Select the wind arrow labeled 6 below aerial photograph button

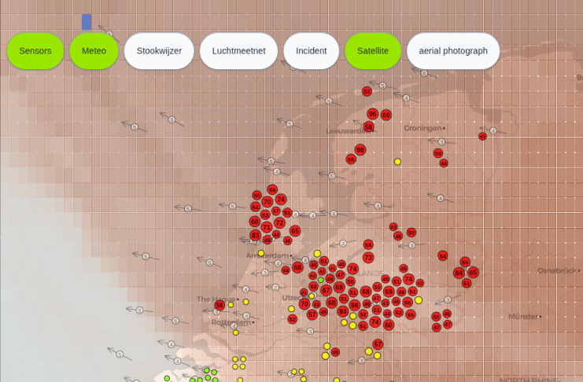coord(424,73)
